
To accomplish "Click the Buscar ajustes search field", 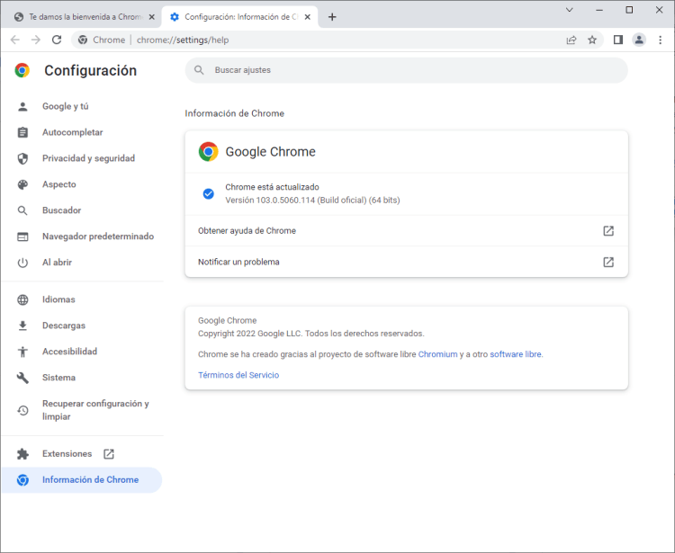I will (405, 70).
